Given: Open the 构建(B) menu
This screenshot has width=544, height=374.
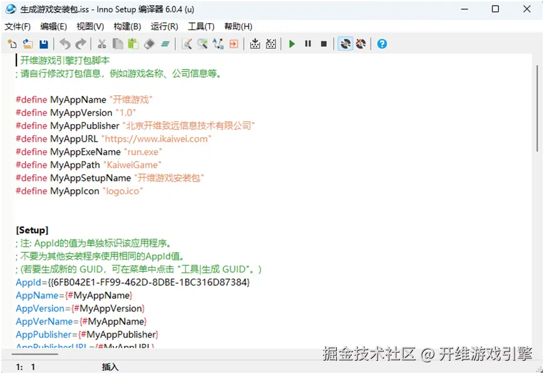Looking at the screenshot, I should coord(127,26).
